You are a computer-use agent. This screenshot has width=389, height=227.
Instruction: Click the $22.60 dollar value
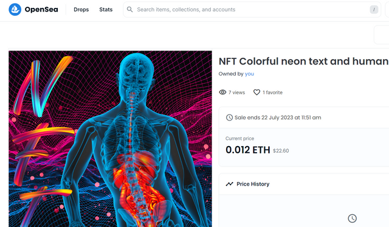281,151
